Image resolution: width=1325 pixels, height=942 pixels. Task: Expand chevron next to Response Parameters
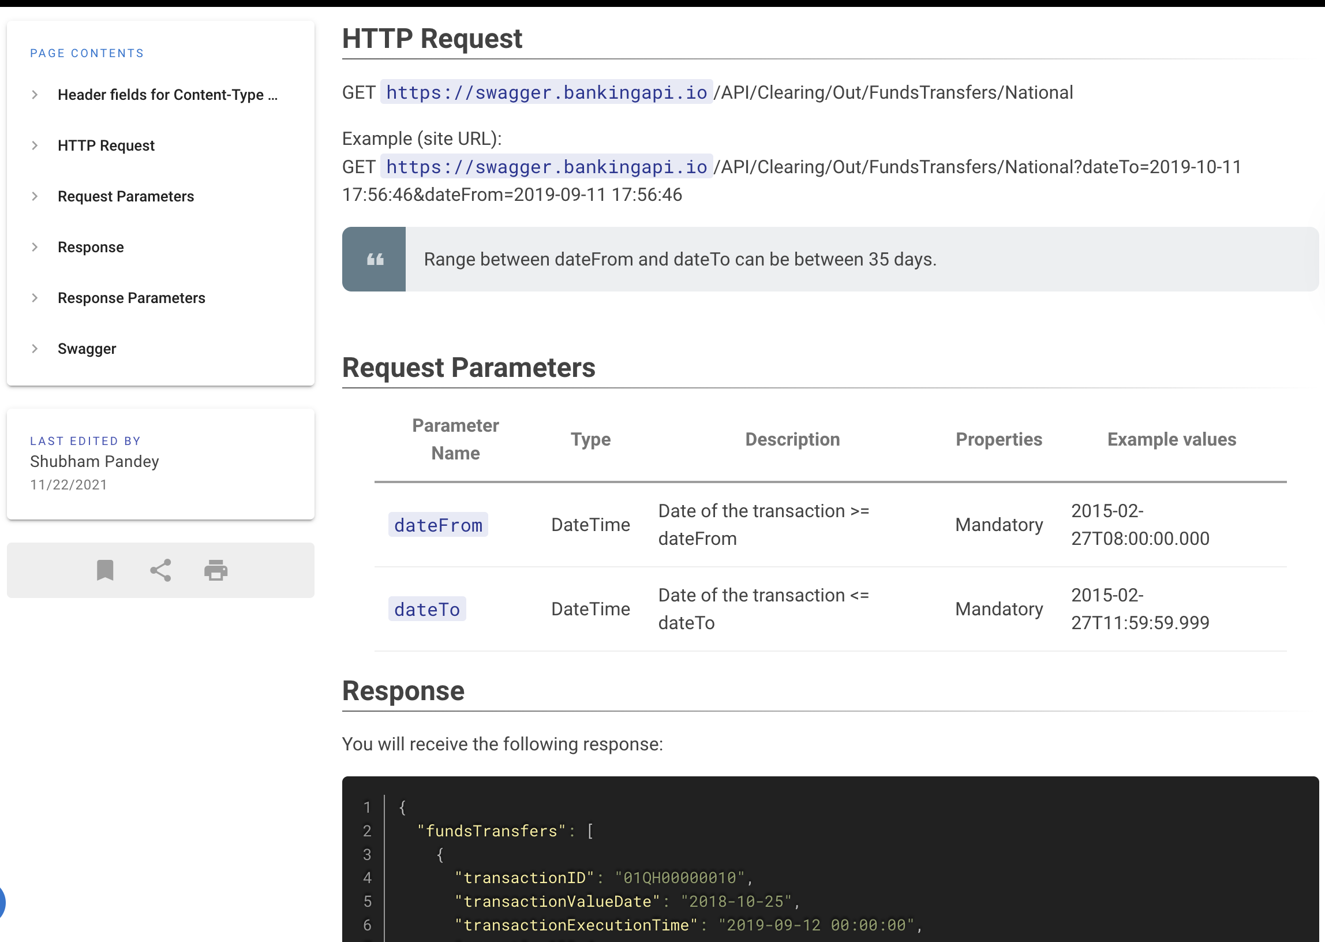click(x=35, y=298)
